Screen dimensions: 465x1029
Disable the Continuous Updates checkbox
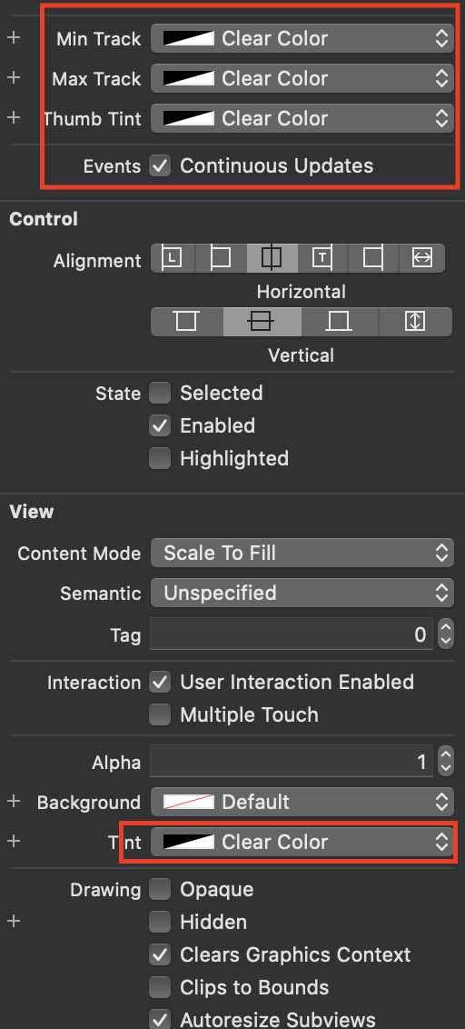(160, 166)
